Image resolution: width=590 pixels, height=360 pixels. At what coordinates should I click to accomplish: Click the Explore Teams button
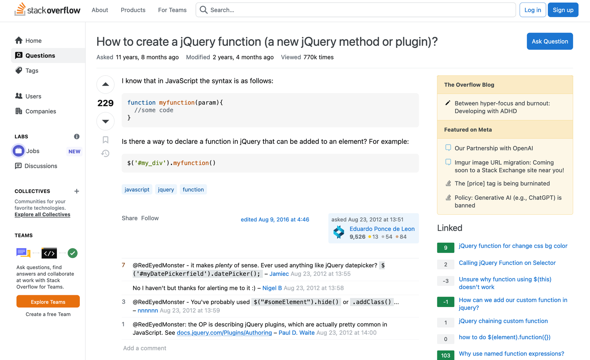(48, 301)
